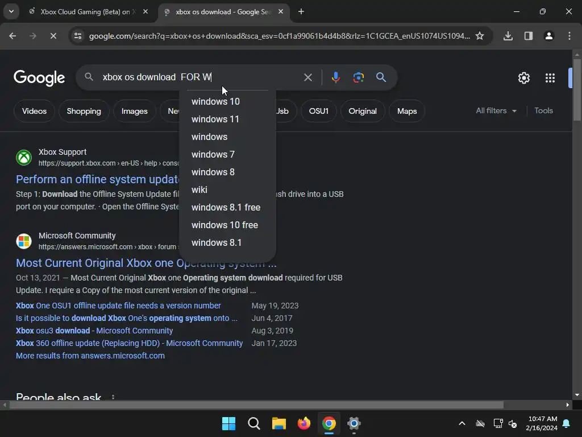Submit search with the magnifier button
Viewport: 582px width, 437px height.
tap(381, 77)
